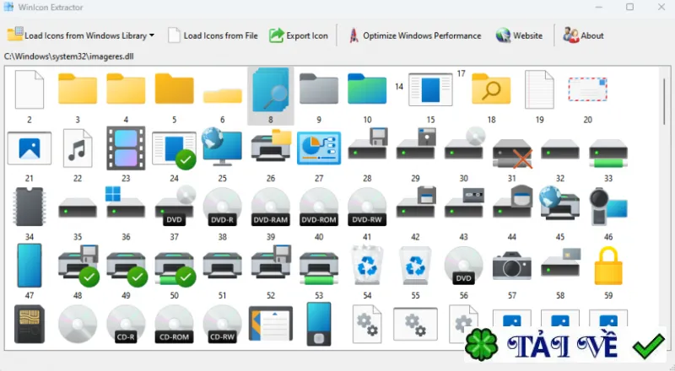Select the CD-RW disc icon
Screen dimensions: 675x371
[223, 324]
